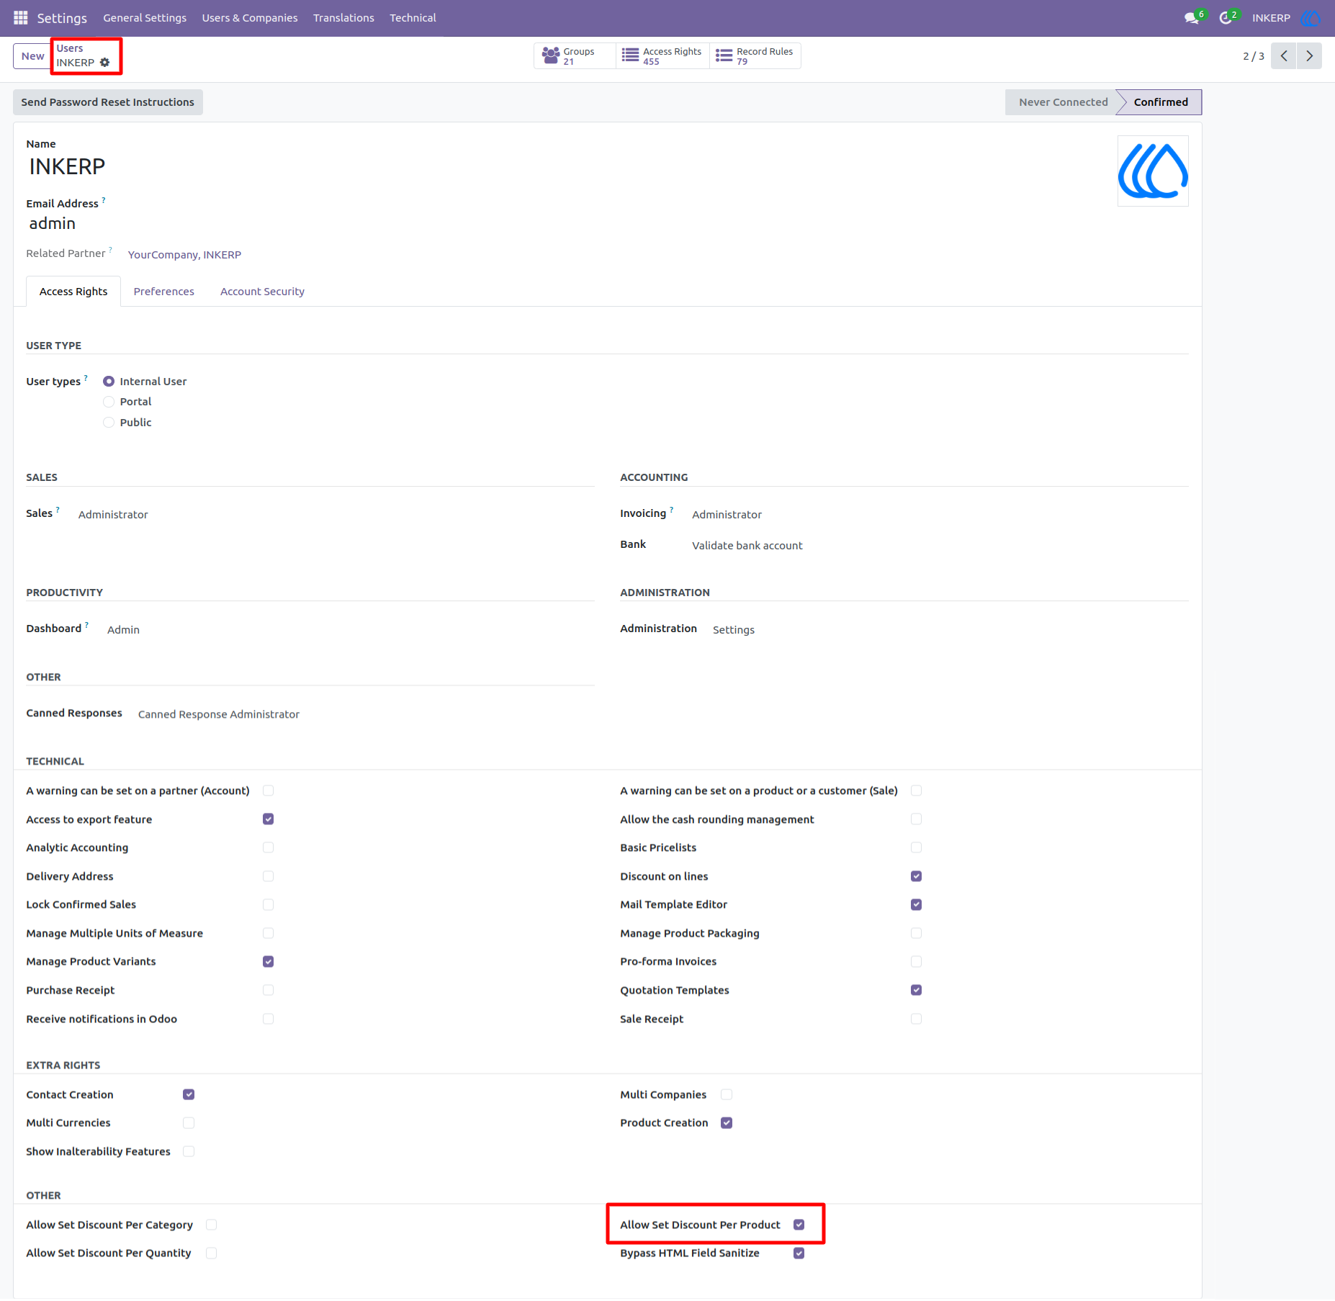Click Send Password Reset Instructions
Image resolution: width=1335 pixels, height=1301 pixels.
(108, 102)
